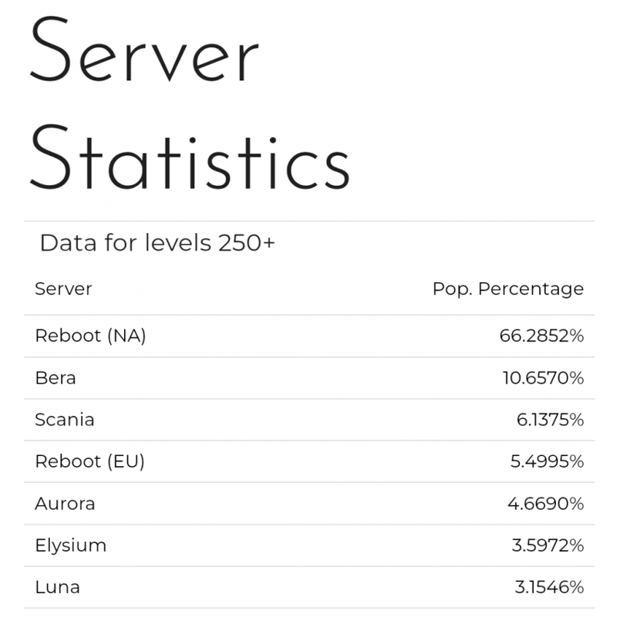Viewport: 617px width, 628px height.
Task: Select the Bera server name
Action: [x=56, y=378]
